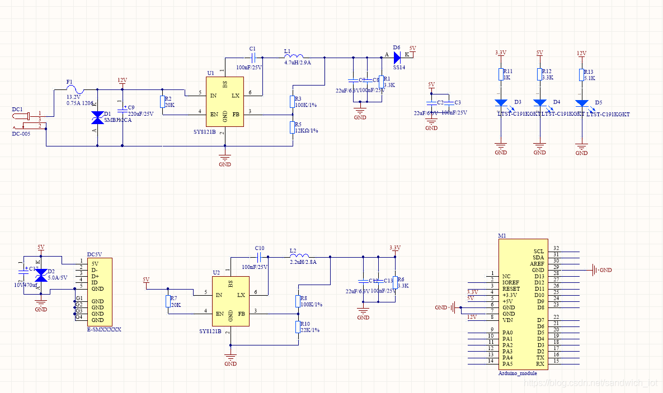The height and width of the screenshot is (393, 663).
Task: Click the '22K/1%' resistor value
Action: (310, 330)
